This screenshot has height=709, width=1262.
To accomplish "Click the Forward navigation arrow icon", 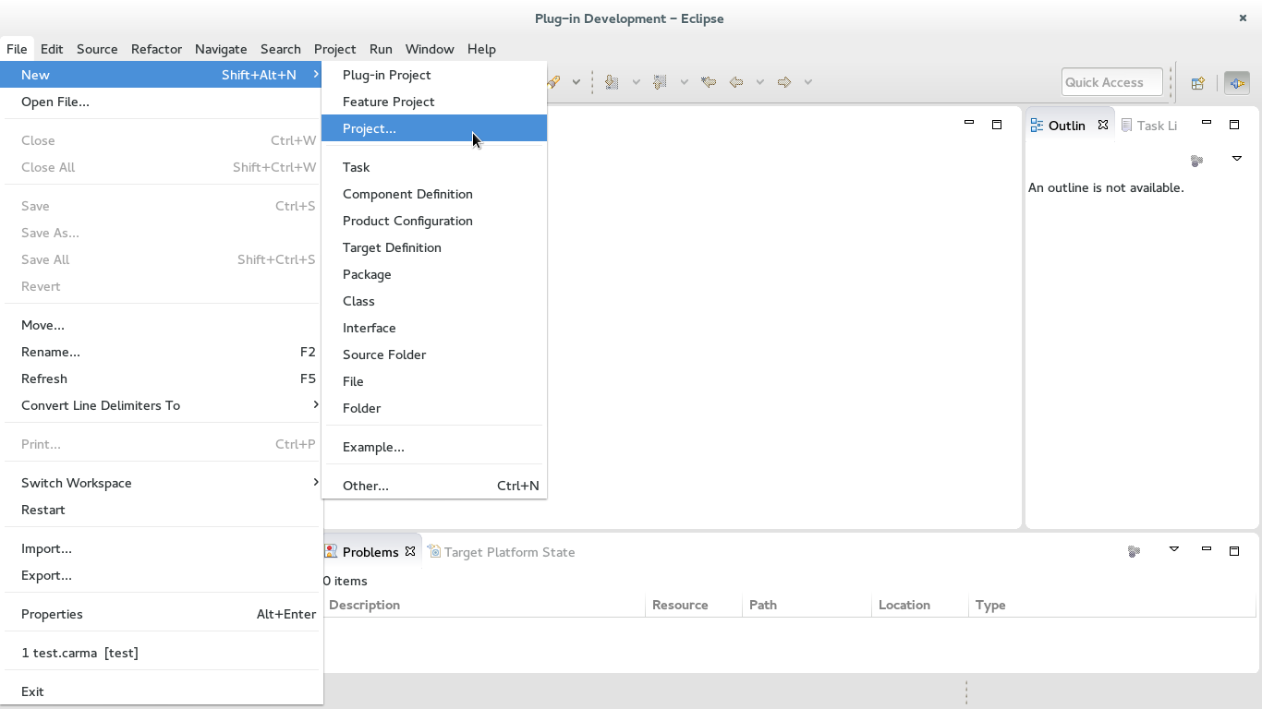I will (x=784, y=81).
